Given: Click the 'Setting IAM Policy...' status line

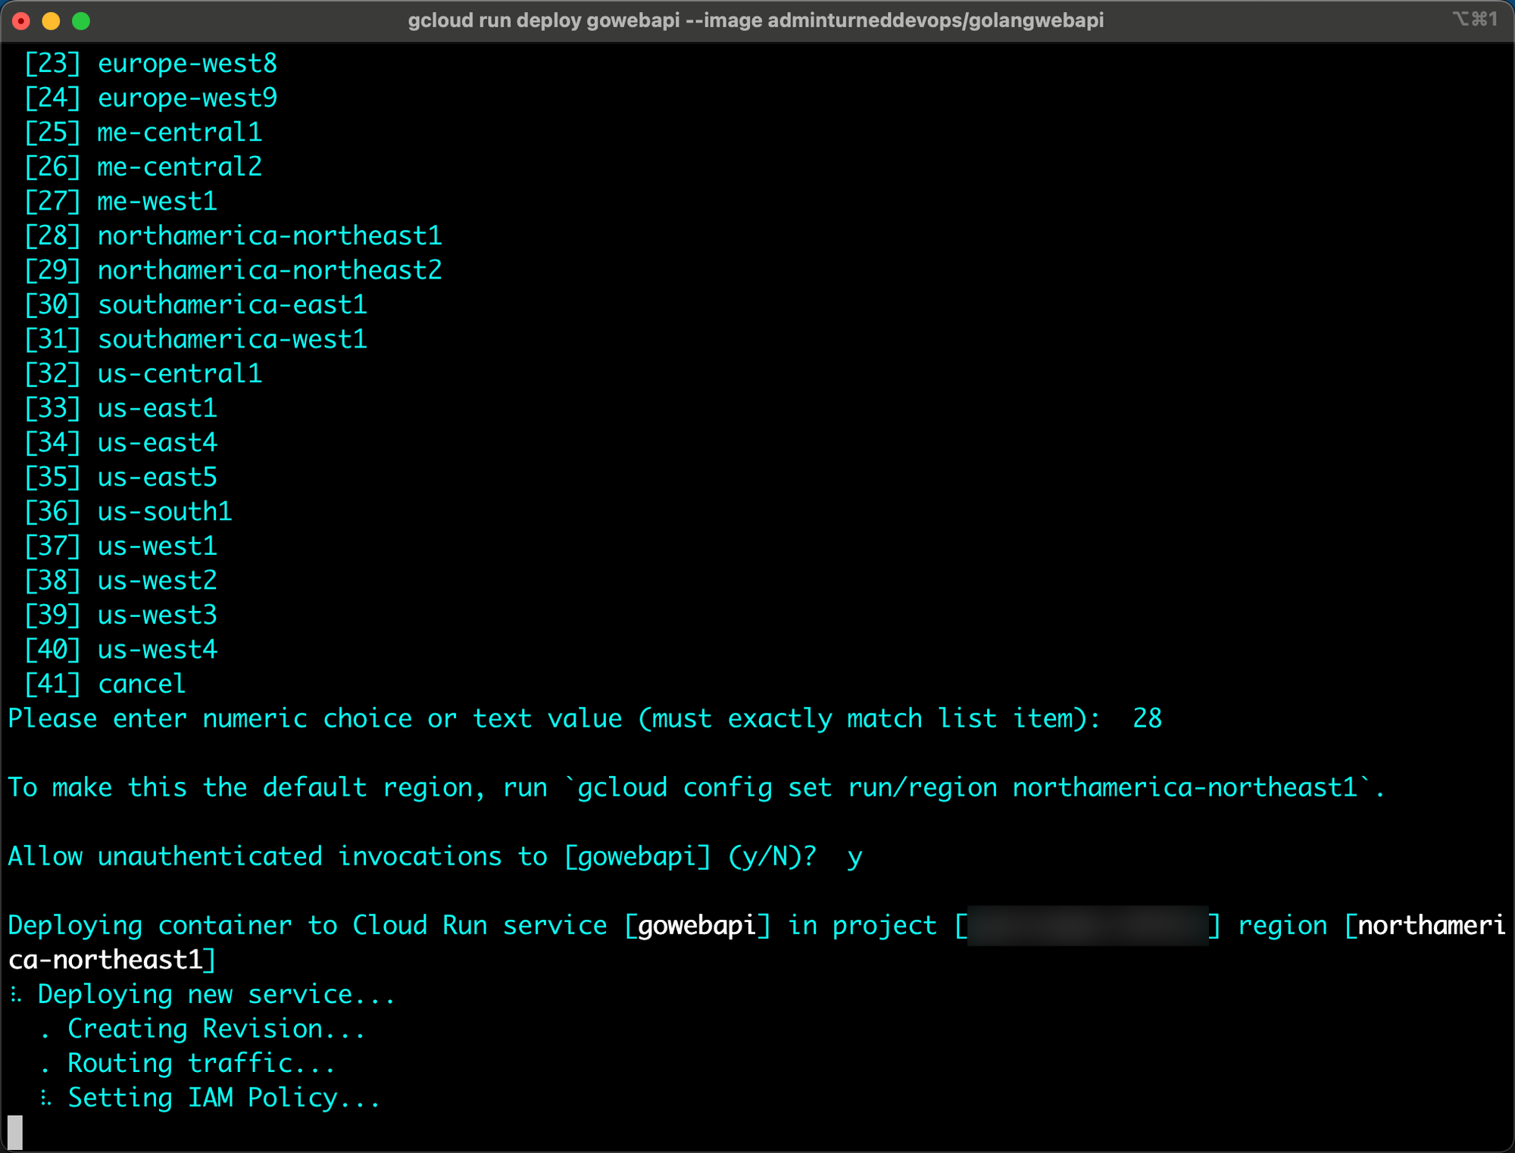Looking at the screenshot, I should (223, 1098).
